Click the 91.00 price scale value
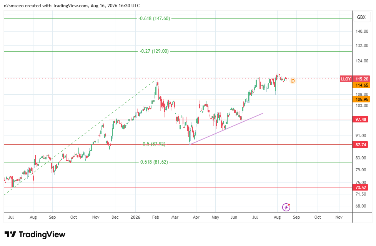This screenshot has height=246, width=376. [361, 136]
